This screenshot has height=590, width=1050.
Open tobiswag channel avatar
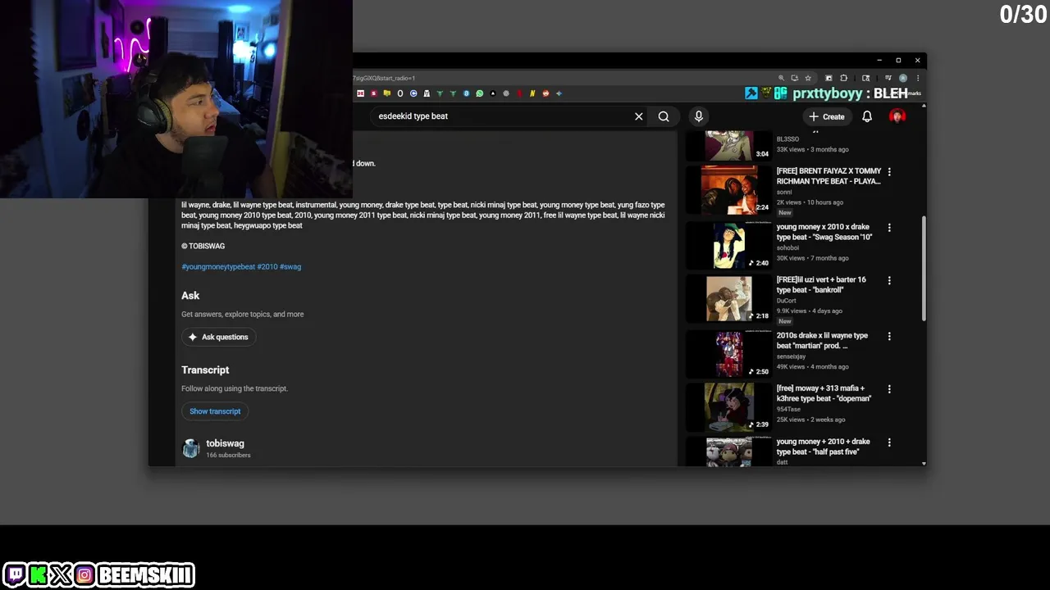[191, 448]
